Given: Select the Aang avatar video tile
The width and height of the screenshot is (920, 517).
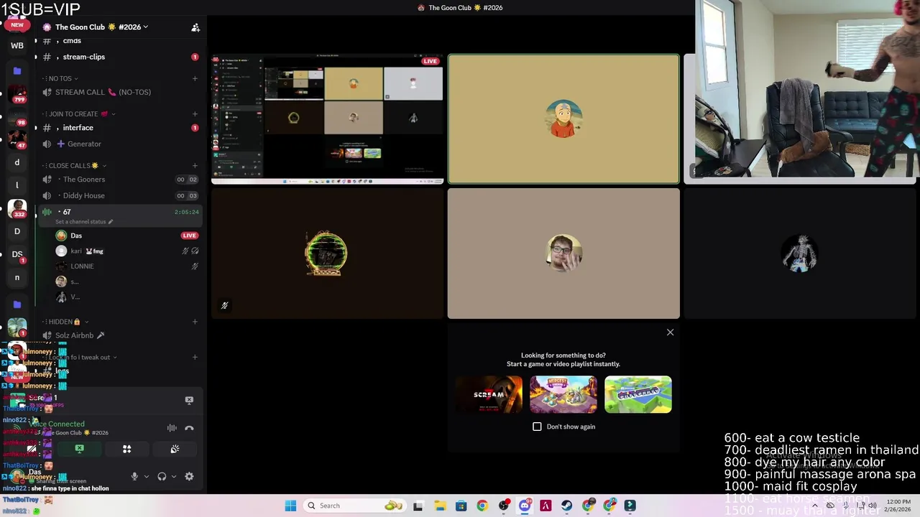Looking at the screenshot, I should tap(563, 119).
